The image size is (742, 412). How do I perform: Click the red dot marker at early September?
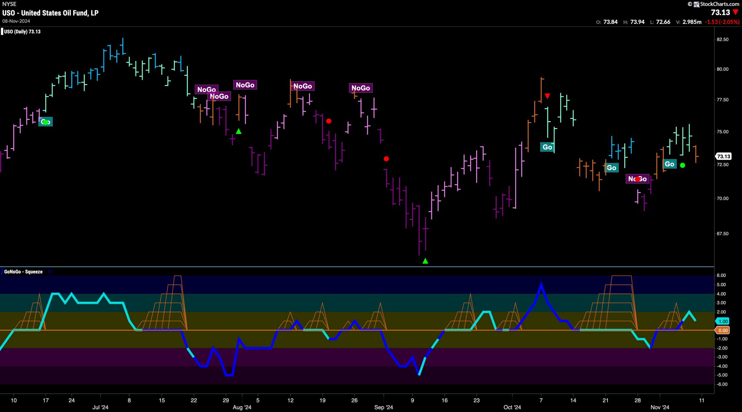pyautogui.click(x=386, y=159)
